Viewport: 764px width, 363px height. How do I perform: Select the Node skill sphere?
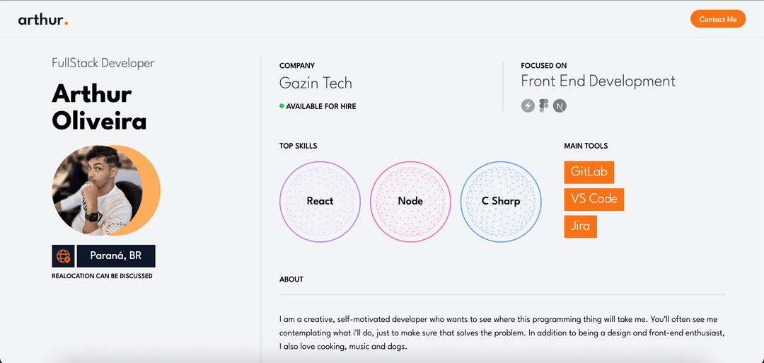[410, 202]
